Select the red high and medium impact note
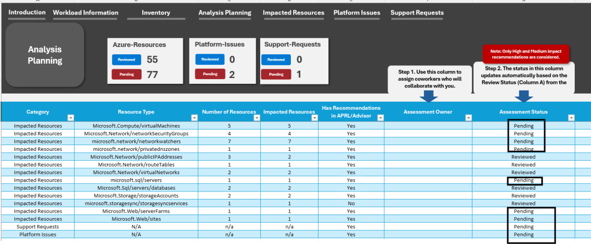Viewport: 591px width, 244px height. pyautogui.click(x=524, y=54)
